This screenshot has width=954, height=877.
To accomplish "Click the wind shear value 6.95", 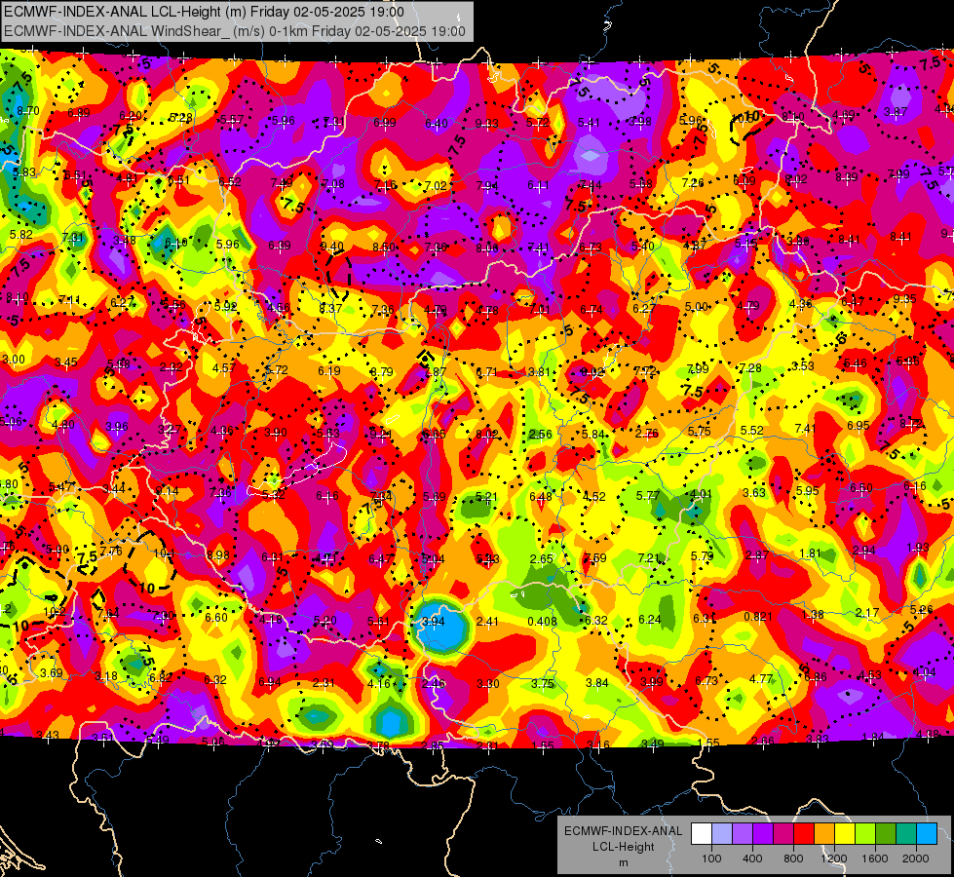I will pos(858,426).
